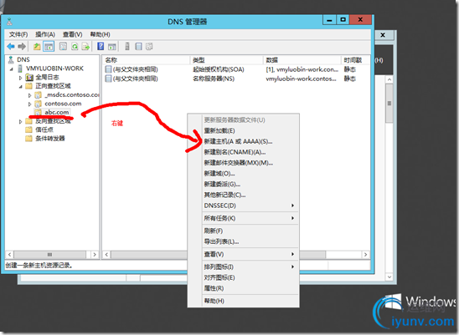Viewport: 459px width, 335px height.
Task: Click the new record page toolbar icon
Action: coord(138,46)
